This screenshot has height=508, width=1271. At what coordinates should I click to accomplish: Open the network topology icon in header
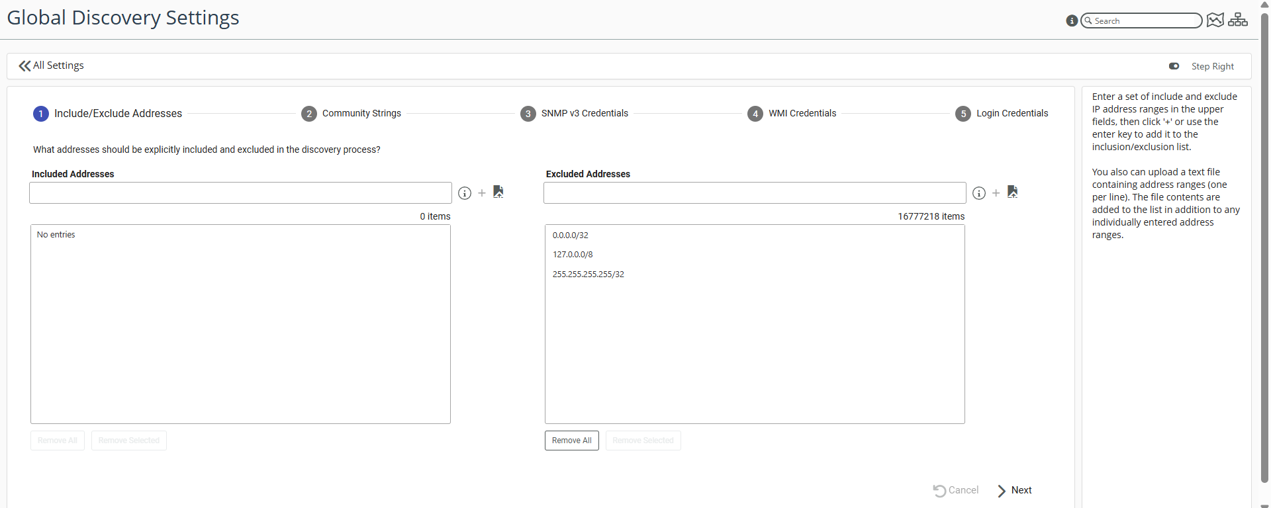point(1238,21)
